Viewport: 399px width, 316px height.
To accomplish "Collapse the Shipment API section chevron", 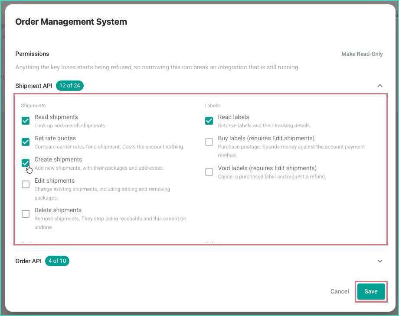I will [379, 86].
